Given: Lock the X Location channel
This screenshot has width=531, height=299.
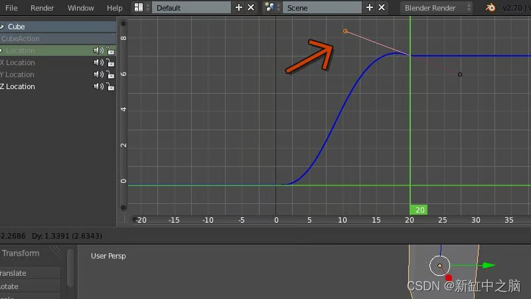Looking at the screenshot, I should [110, 62].
